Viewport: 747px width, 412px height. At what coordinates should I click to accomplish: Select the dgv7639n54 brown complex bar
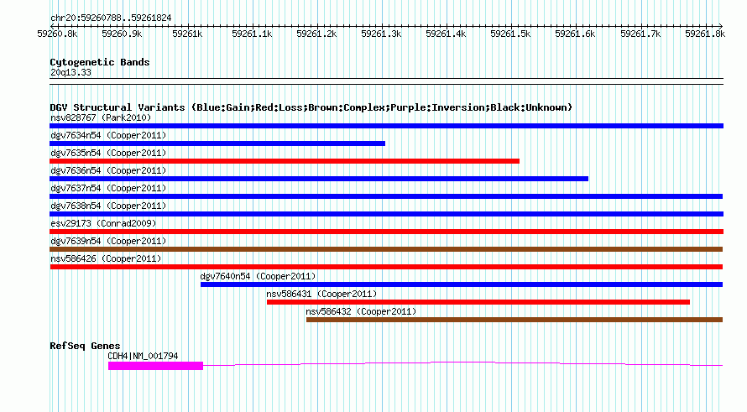tap(386, 249)
